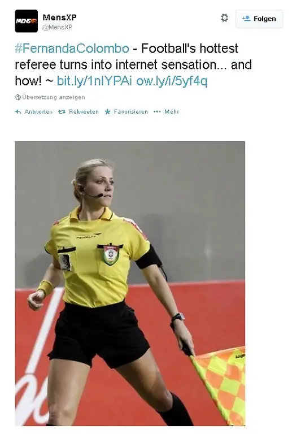Open the @MensXP handle

pos(57,27)
